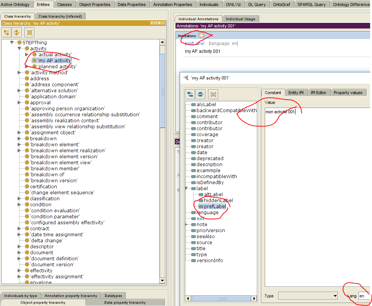Add a new annotation with plus button

(201, 36)
